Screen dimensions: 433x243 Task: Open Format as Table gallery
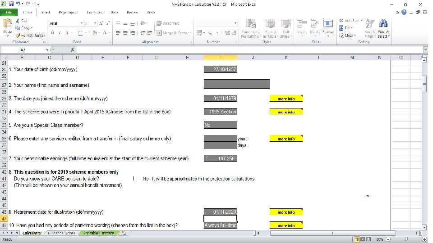click(x=270, y=28)
